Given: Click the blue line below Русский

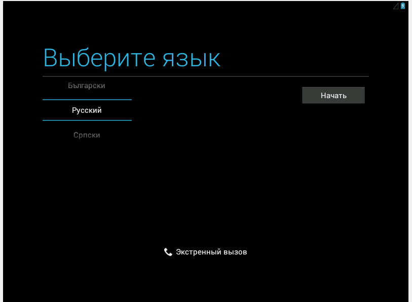Looking at the screenshot, I should pos(87,120).
